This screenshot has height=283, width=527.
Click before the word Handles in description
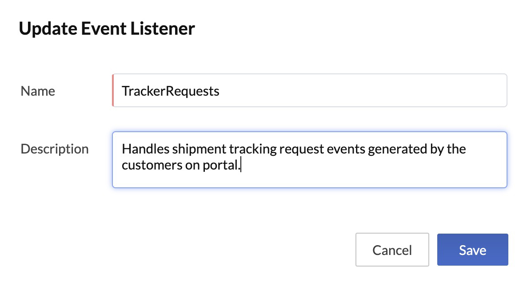[x=123, y=149]
